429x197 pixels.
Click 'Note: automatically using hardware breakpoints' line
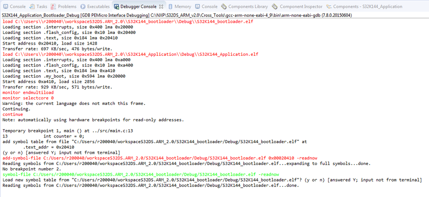[93, 119]
